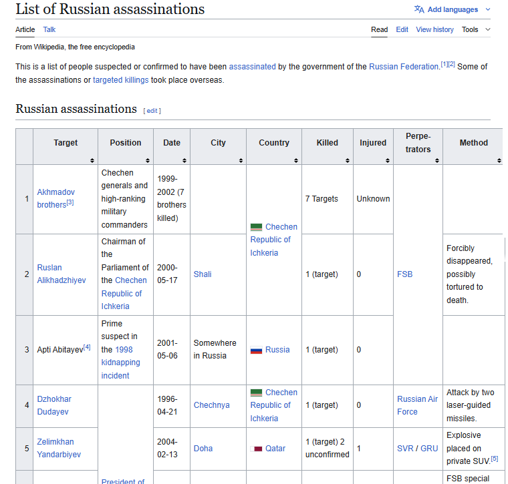Click the 'Attack by two laser-guided missiles' cell
Image resolution: width=508 pixels, height=484 pixels.
(474, 406)
